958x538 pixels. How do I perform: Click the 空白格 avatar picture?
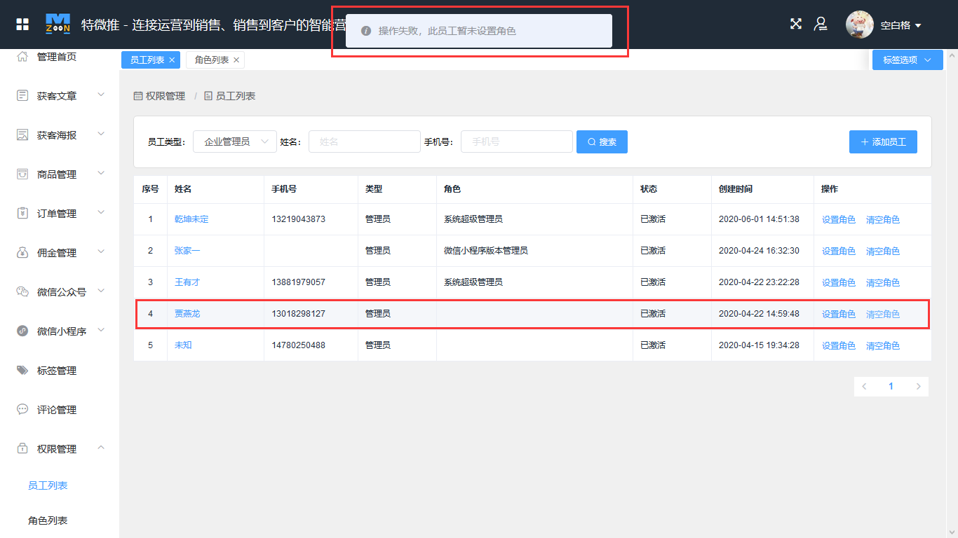tap(860, 25)
